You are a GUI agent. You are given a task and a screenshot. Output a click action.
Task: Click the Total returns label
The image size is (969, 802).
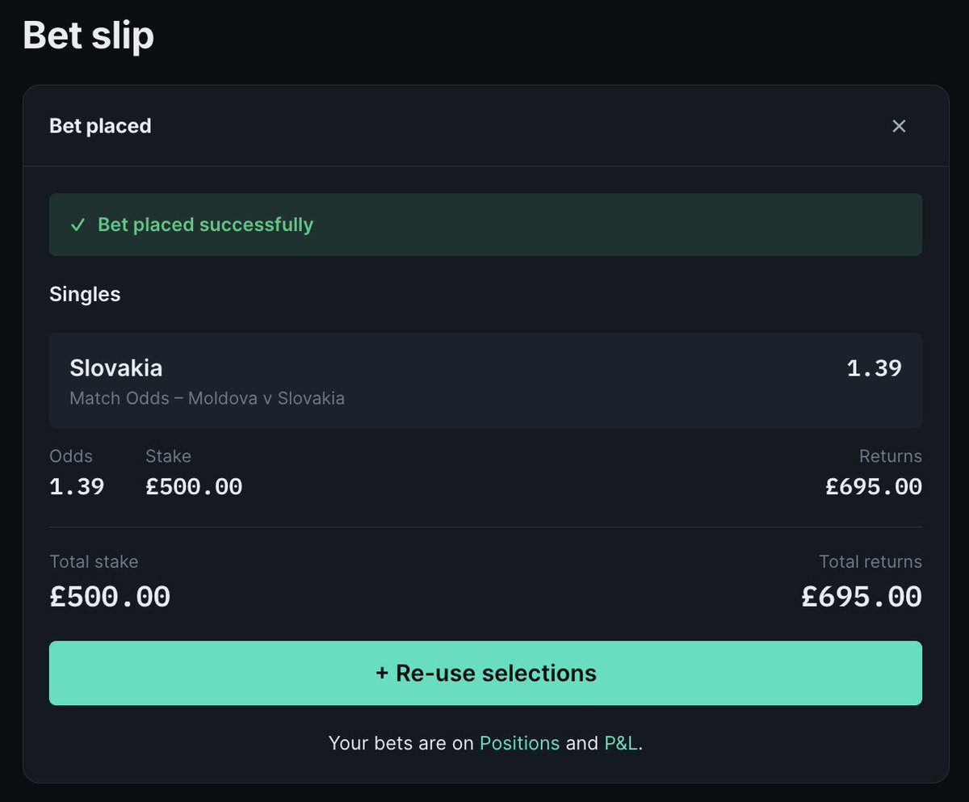(x=870, y=561)
